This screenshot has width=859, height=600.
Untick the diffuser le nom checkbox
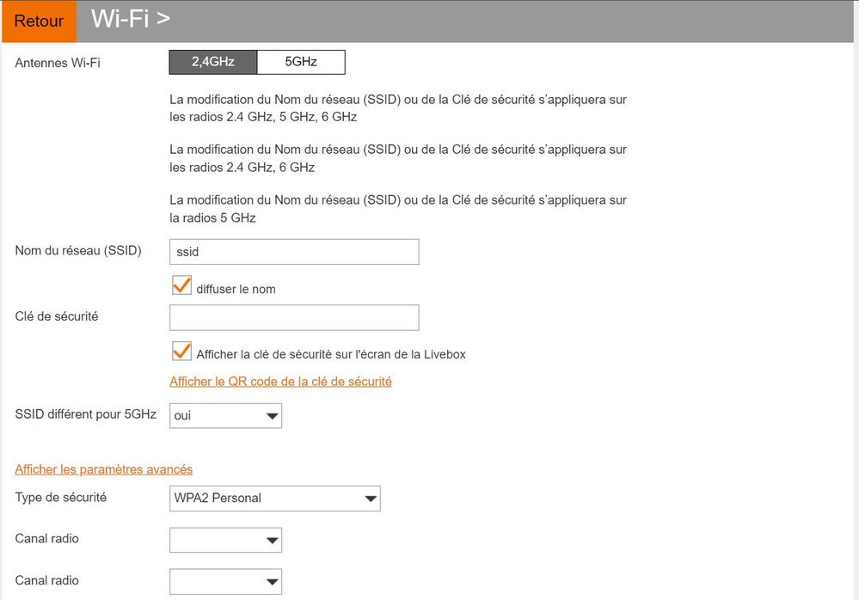coord(182,285)
